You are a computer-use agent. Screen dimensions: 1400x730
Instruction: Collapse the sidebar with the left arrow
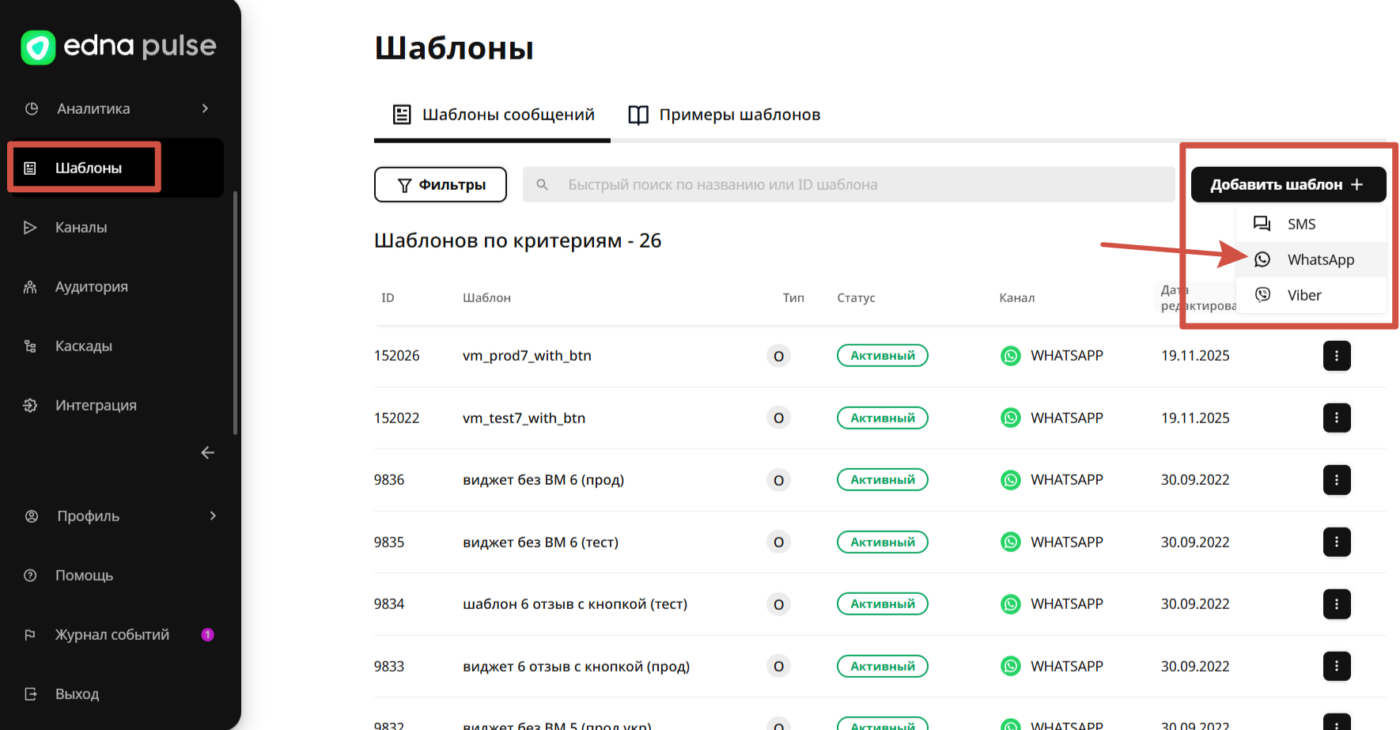point(207,452)
